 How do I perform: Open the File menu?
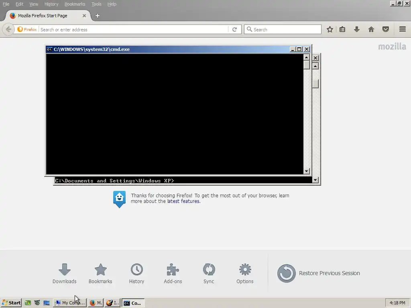[6, 4]
